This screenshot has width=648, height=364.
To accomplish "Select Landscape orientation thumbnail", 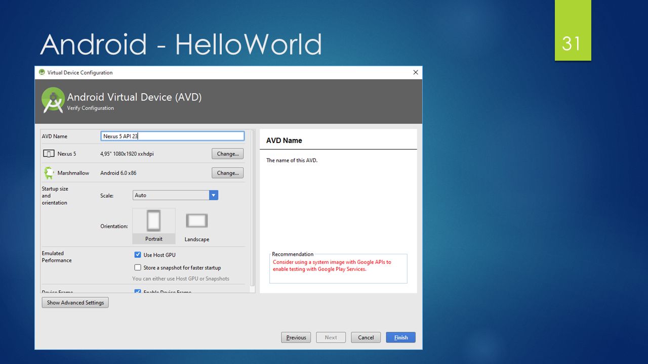I will [197, 225].
